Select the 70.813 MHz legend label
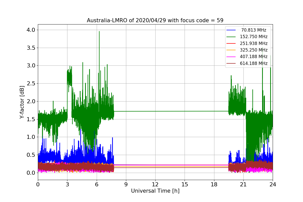Viewport: 303px width, 202px height. (x=254, y=30)
